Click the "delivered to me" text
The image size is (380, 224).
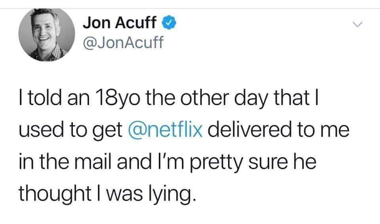click(278, 129)
